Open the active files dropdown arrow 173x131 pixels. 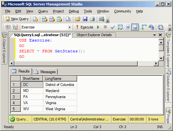click(155, 35)
